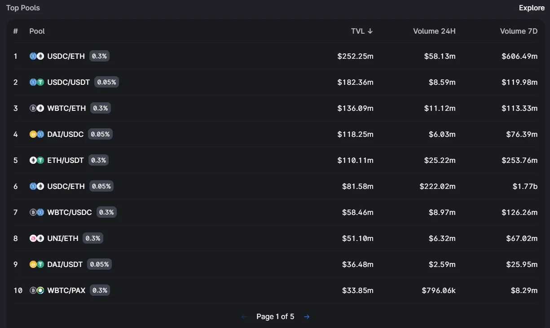Open the Explore link
Screen dimensions: 550x328
532,8
